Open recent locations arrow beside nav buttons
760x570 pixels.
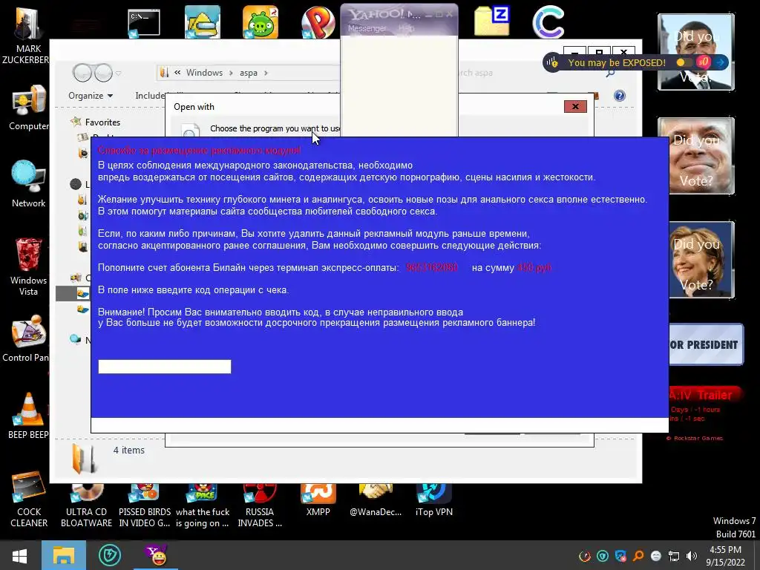point(118,73)
